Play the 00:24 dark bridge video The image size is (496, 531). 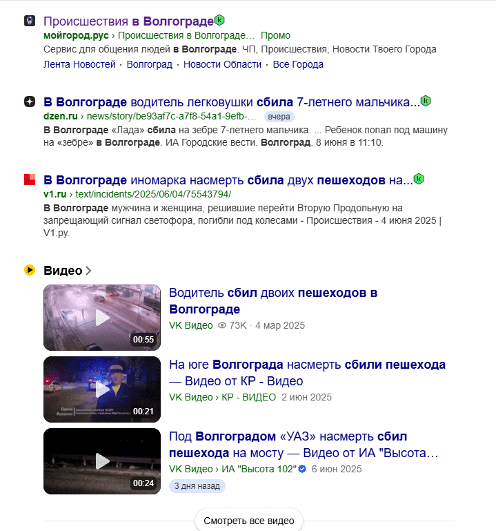click(x=102, y=461)
